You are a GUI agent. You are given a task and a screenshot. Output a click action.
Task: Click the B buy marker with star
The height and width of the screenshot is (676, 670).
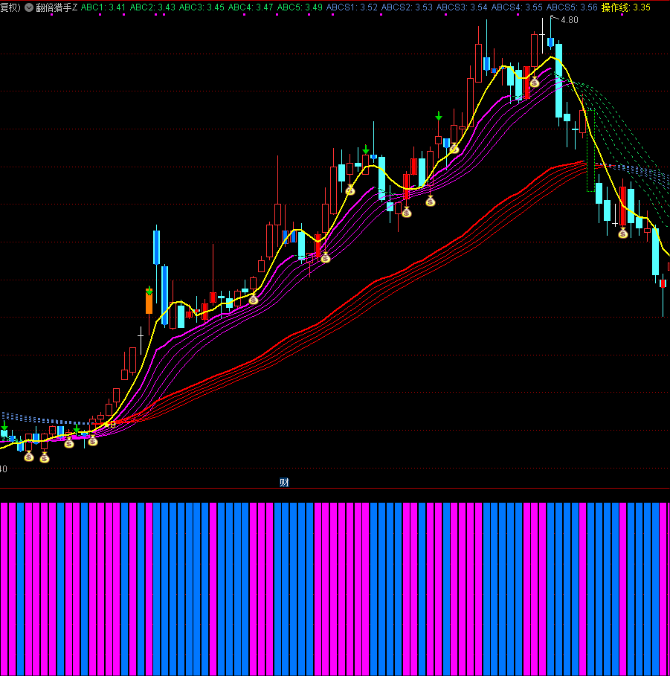(x=112, y=424)
